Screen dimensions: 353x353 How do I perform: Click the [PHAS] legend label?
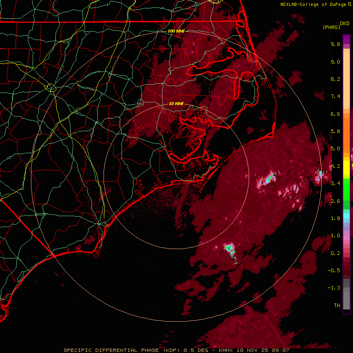click(331, 27)
